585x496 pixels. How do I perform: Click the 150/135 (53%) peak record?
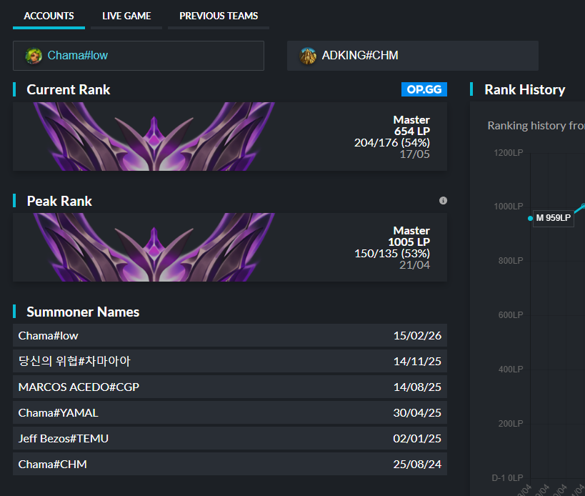[x=391, y=254]
